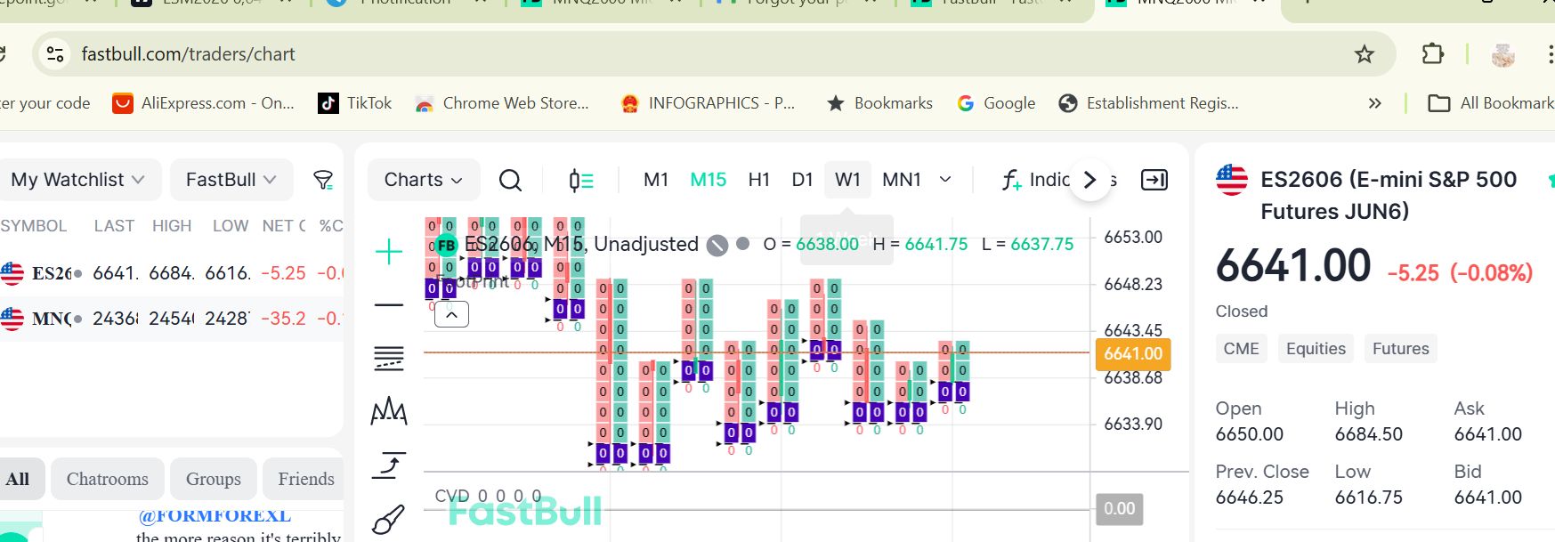
Task: Switch to the Chatrooms tab
Action: tap(108, 479)
